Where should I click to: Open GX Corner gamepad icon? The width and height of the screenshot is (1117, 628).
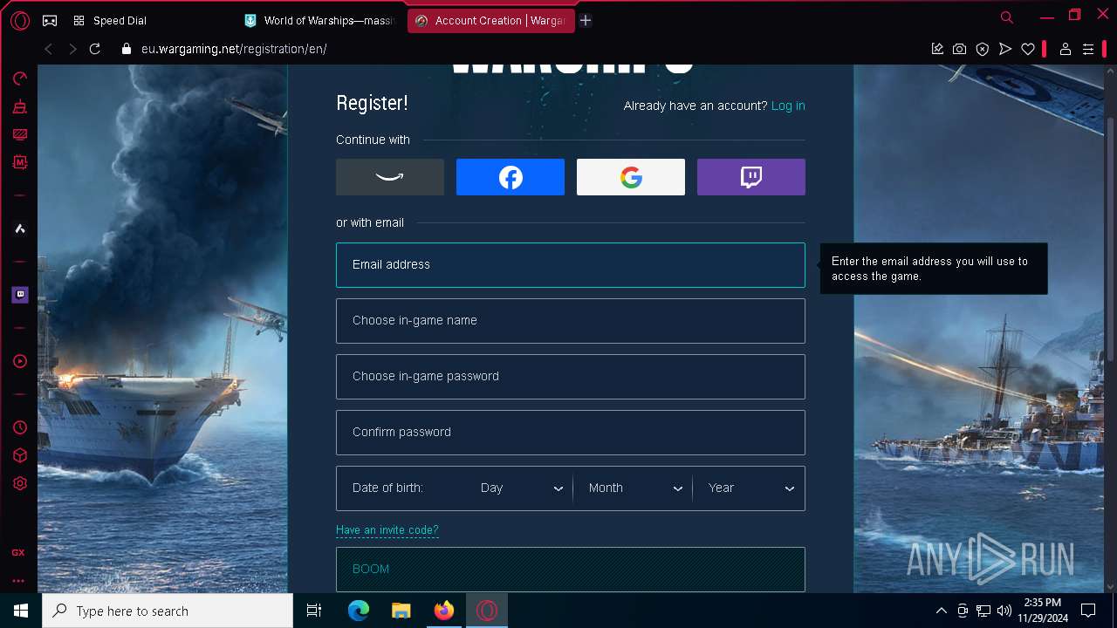click(x=50, y=20)
